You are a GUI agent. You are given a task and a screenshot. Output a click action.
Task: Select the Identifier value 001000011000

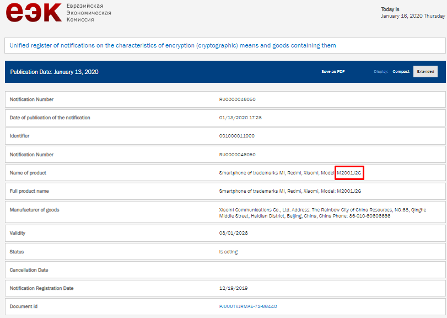click(x=237, y=136)
